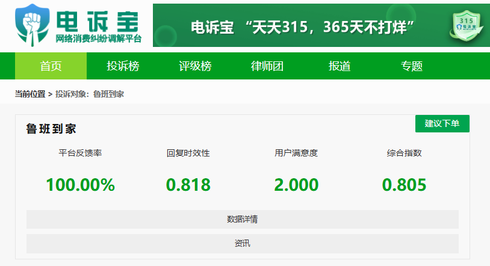Click the 0.818 value

click(x=188, y=184)
